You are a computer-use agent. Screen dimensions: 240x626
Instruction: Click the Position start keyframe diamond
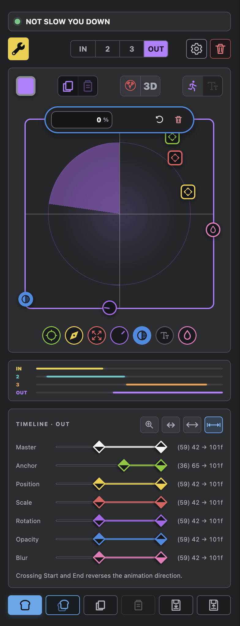pyautogui.click(x=99, y=484)
